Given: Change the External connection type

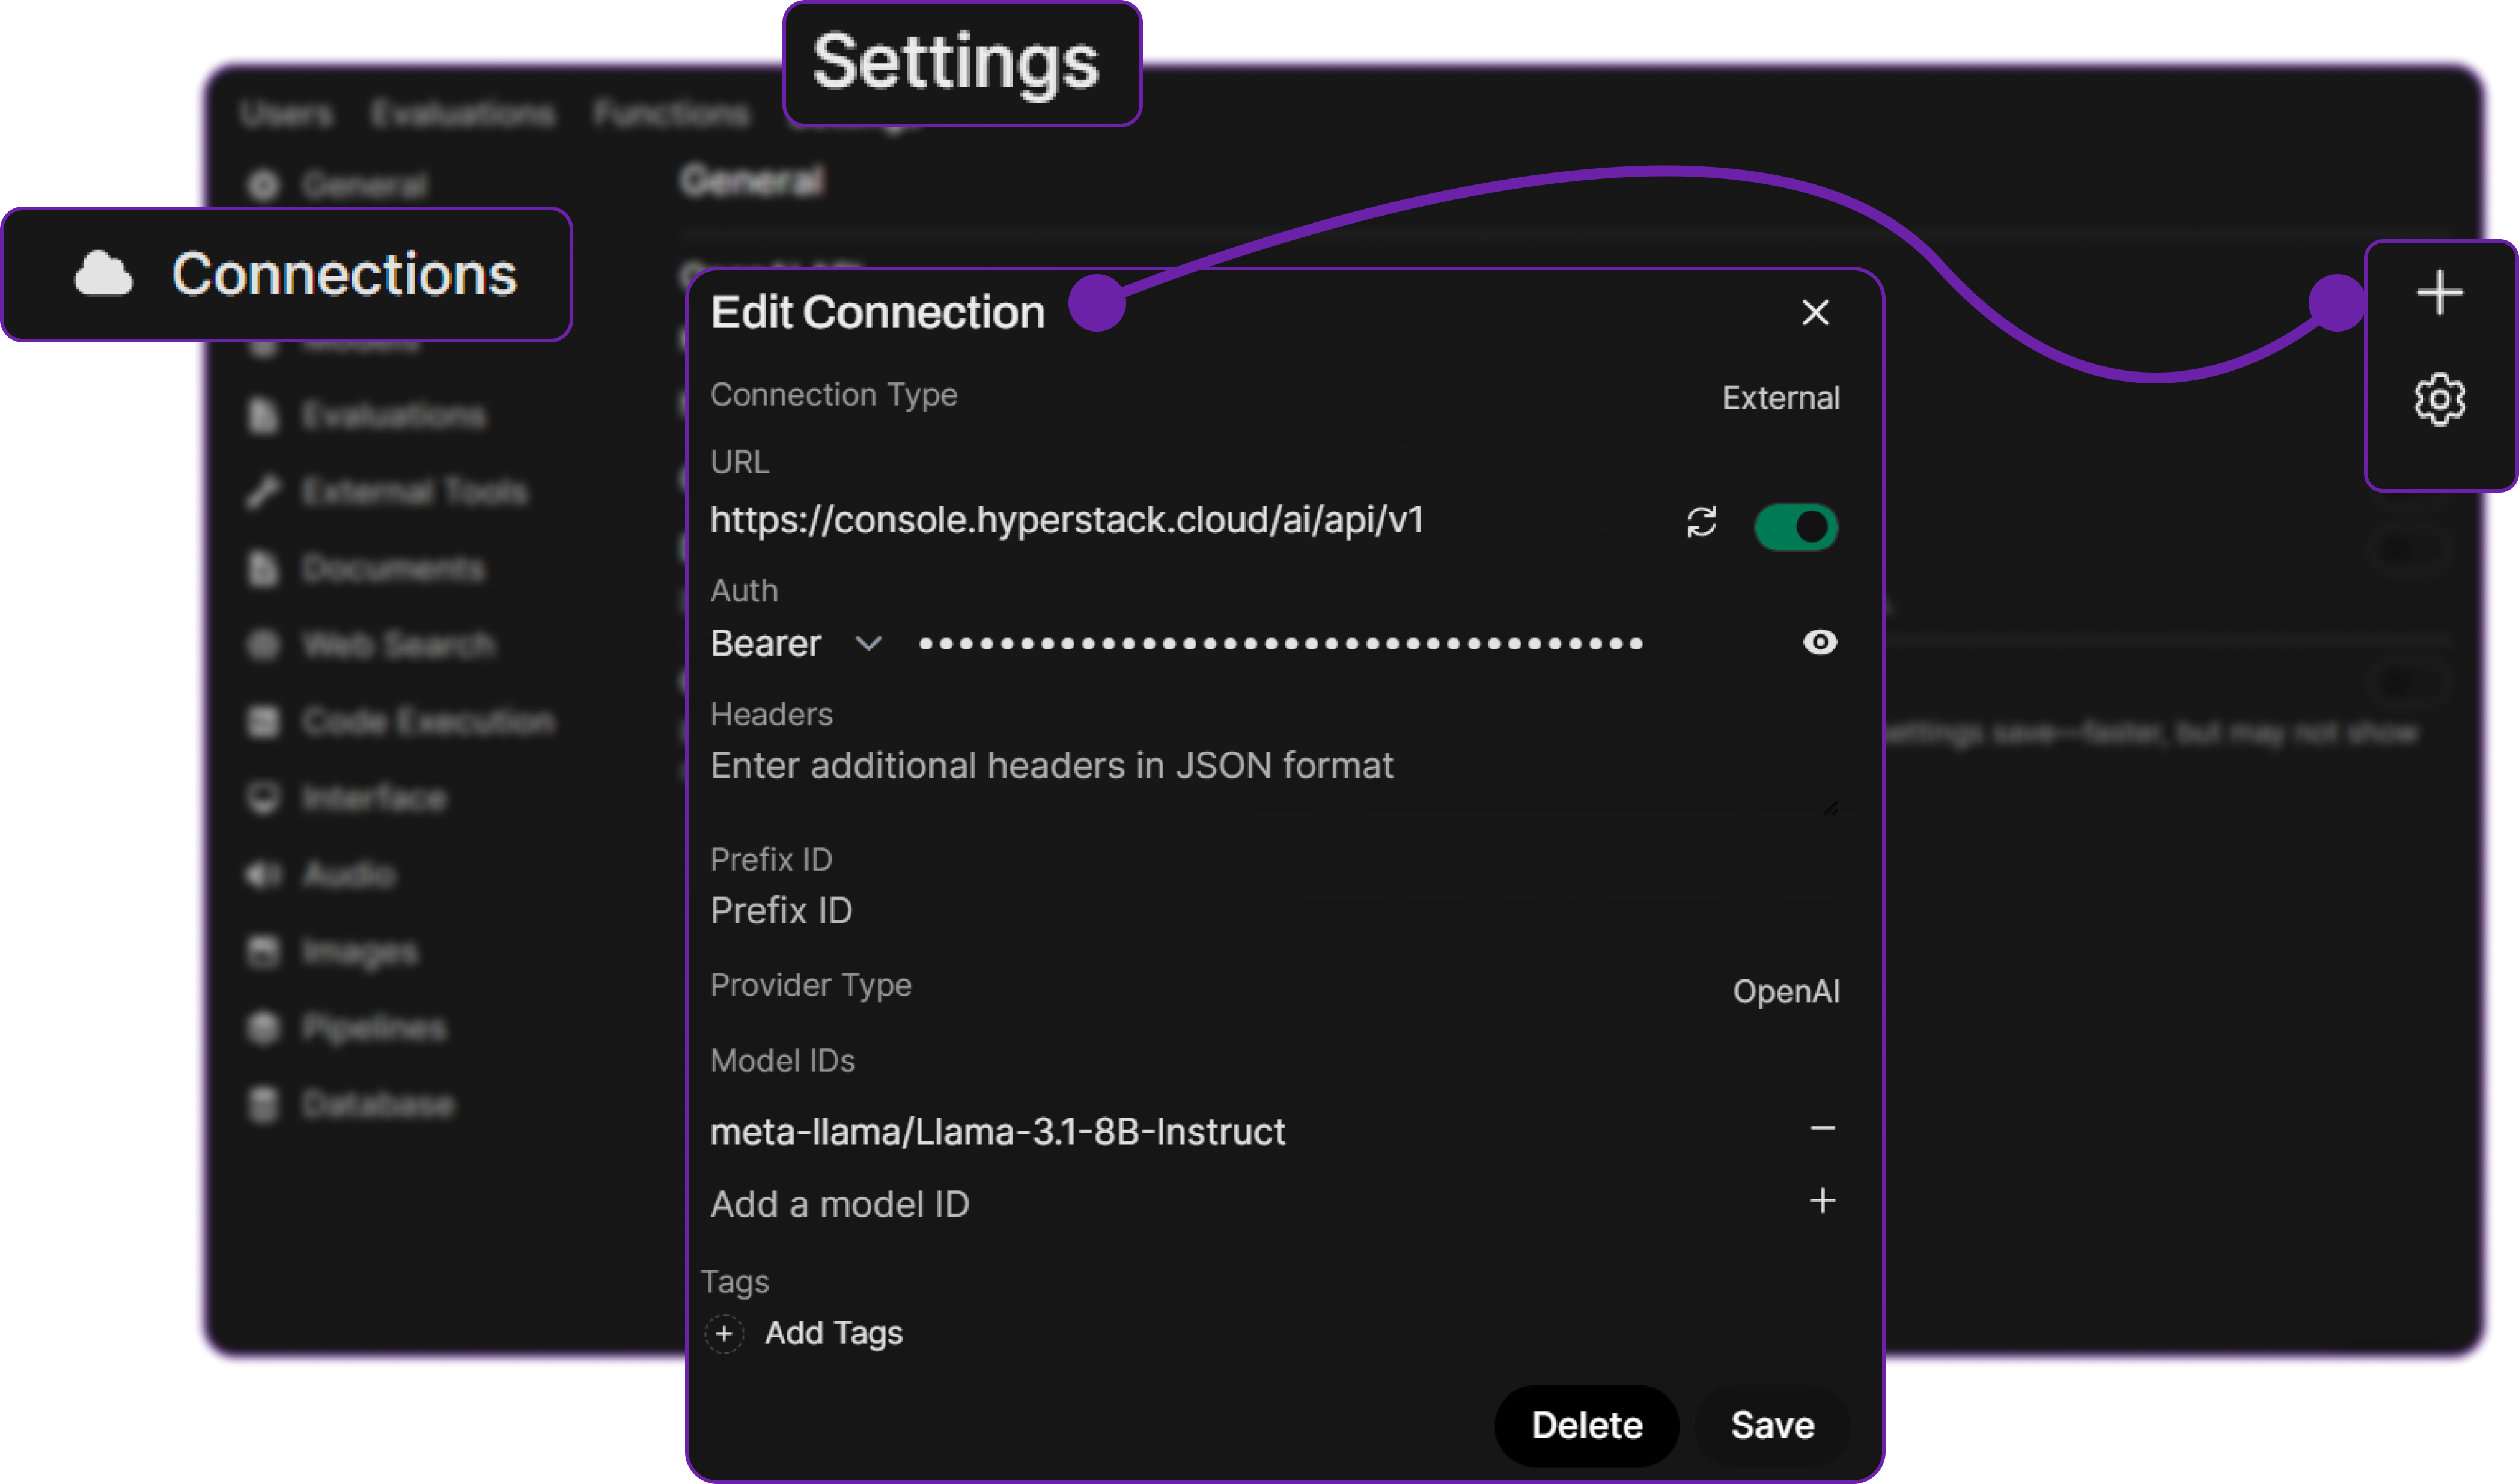Looking at the screenshot, I should [1781, 397].
